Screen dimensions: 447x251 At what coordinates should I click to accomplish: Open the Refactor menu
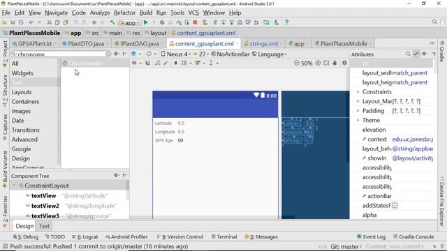point(124,13)
